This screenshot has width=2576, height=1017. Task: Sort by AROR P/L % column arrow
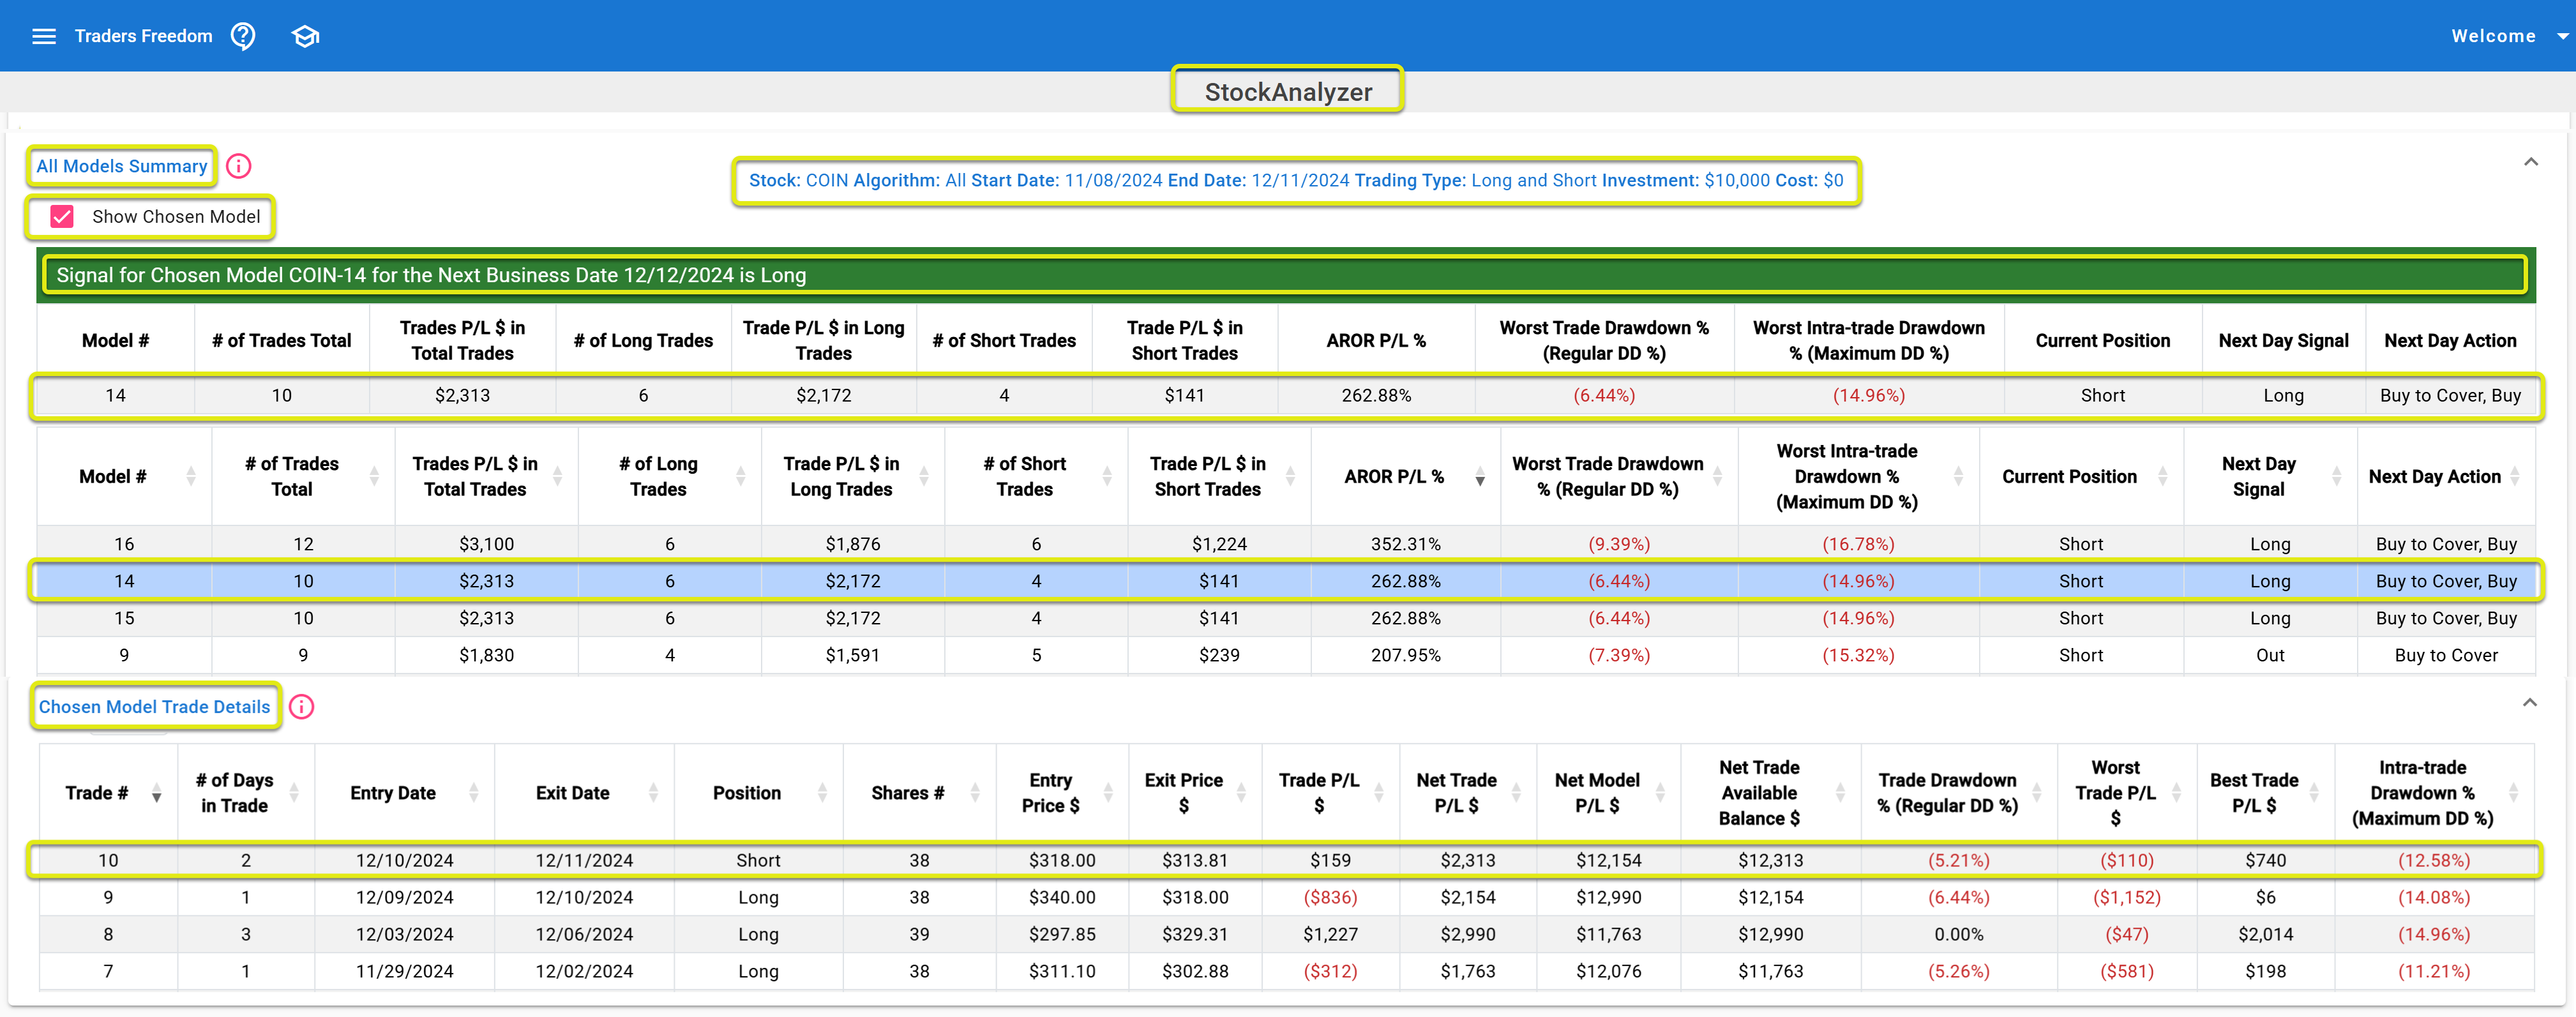tap(1480, 478)
